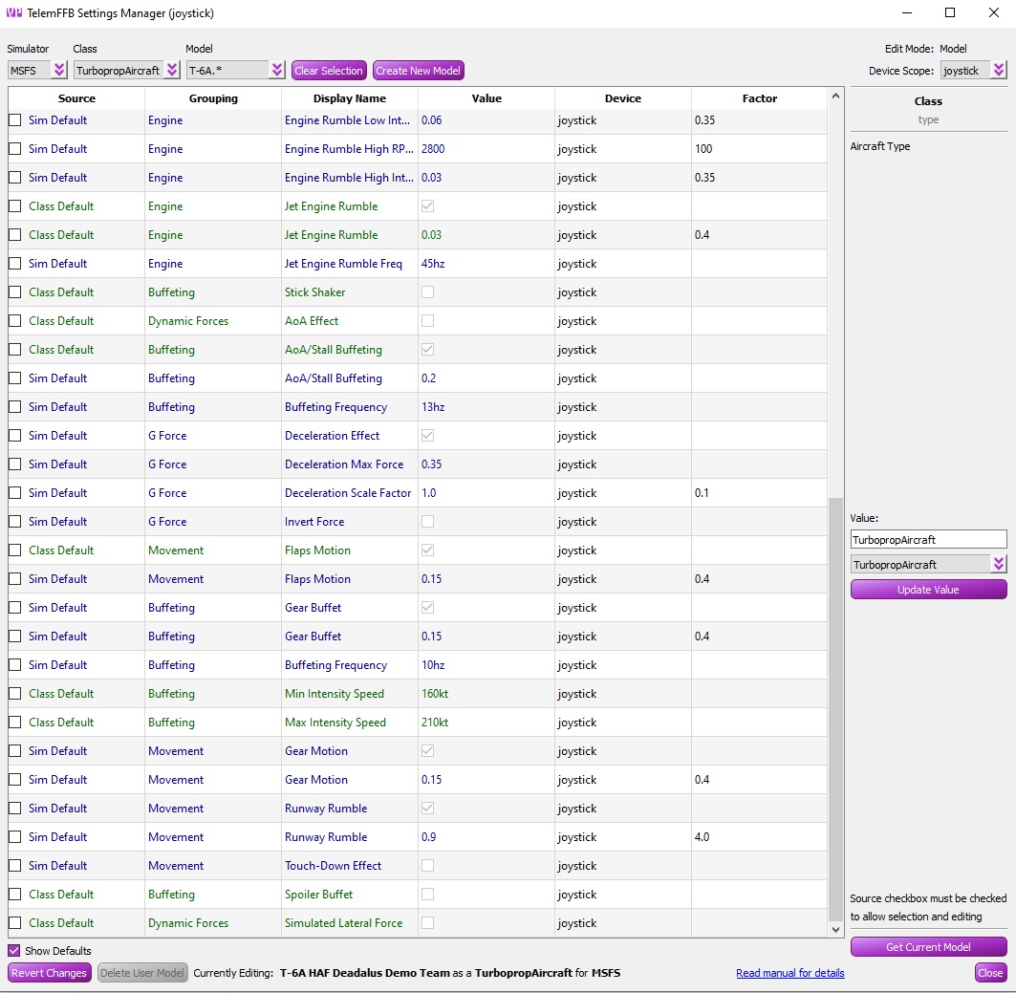This screenshot has height=993, width=1016.
Task: Check source box for Stick Shaker row
Action: (15, 292)
